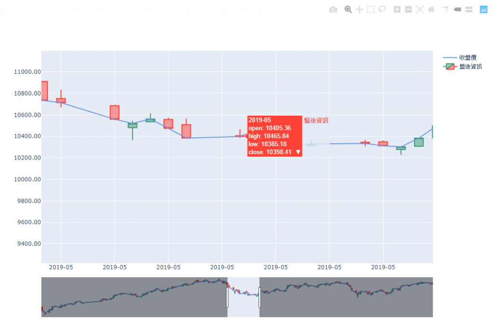Select the Zoom magnifier tool in modebar
Image resolution: width=494 pixels, height=320 pixels.
coord(348,10)
